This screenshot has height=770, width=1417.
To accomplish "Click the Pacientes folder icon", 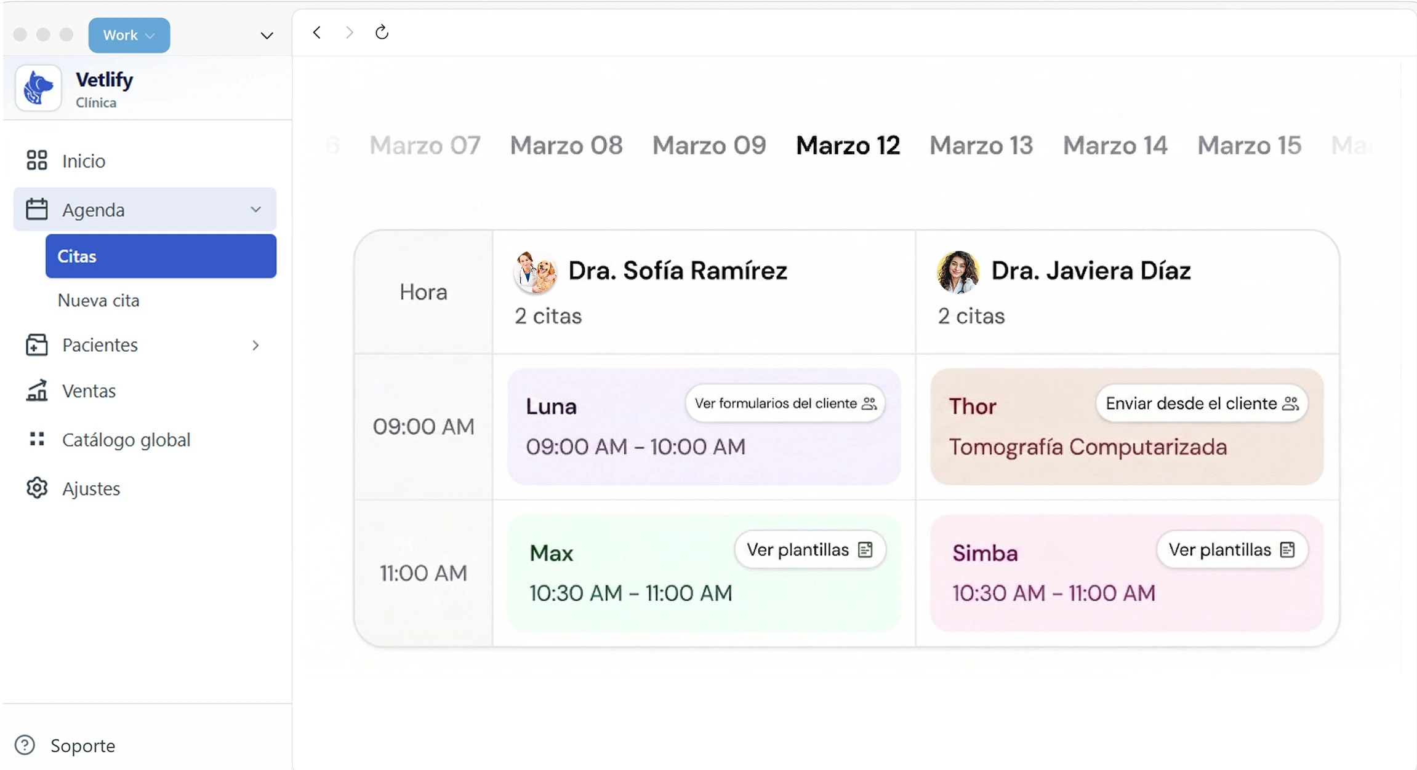I will click(37, 344).
